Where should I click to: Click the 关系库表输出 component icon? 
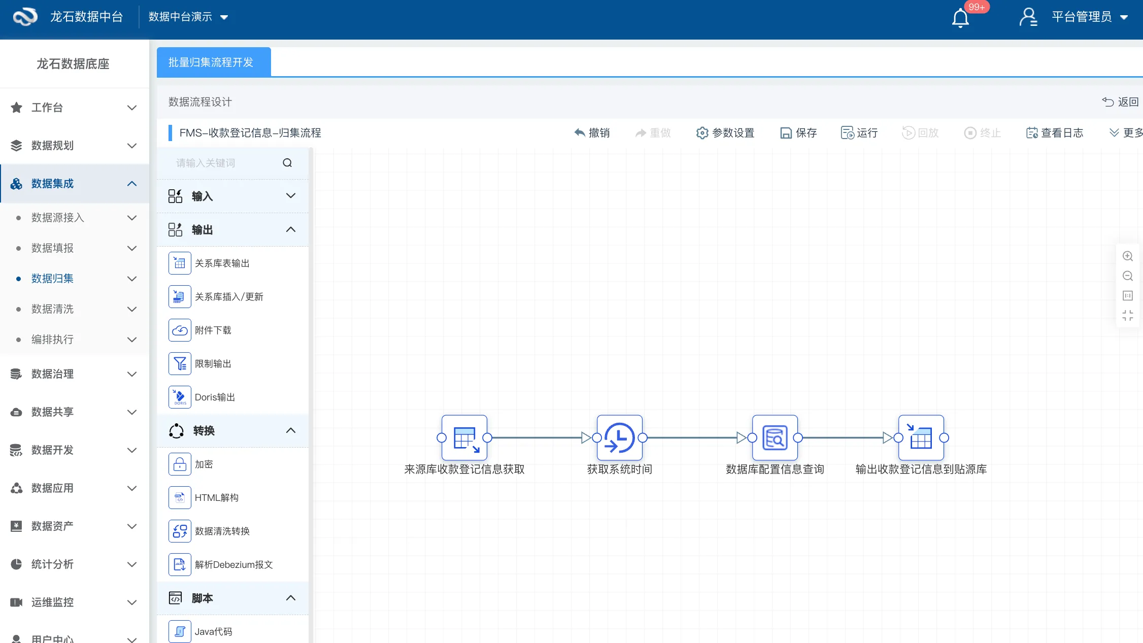(180, 263)
